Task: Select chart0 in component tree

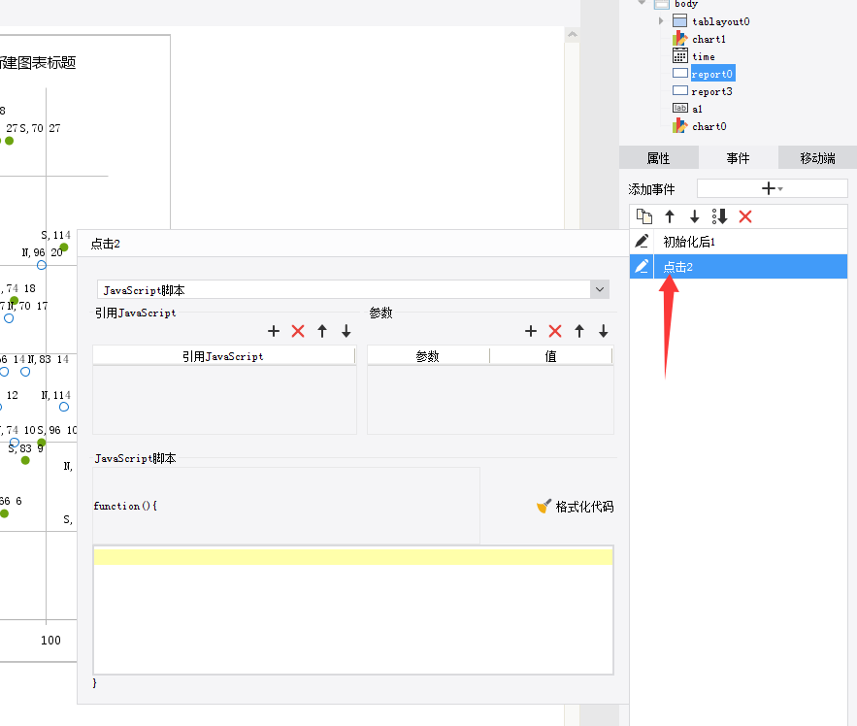Action: point(709,127)
